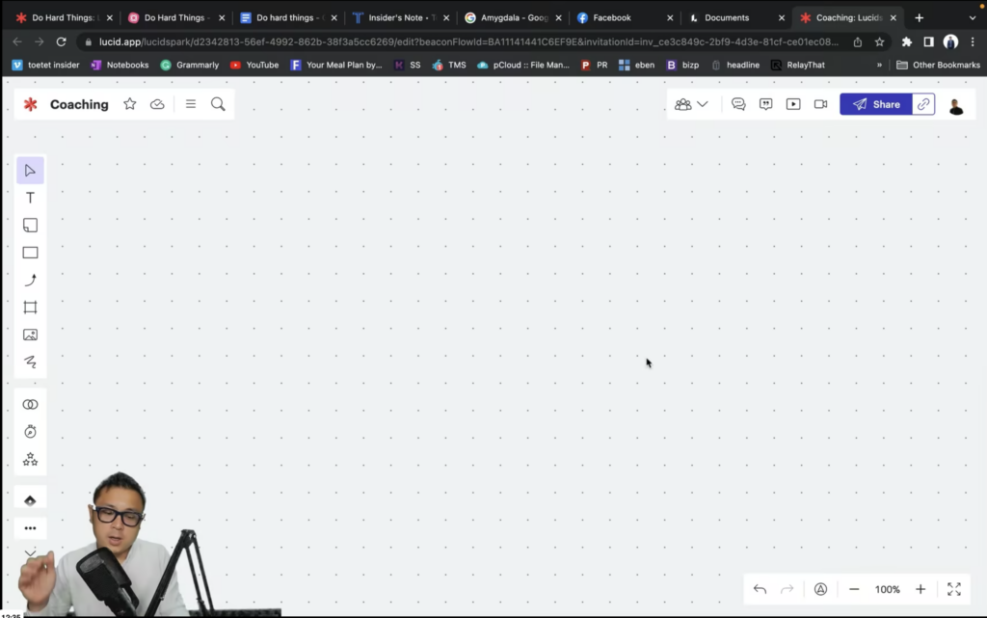The height and width of the screenshot is (618, 987).
Task: Click the lucid.app address bar
Action: (468, 41)
